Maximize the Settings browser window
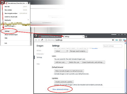The image size is (127, 94). (x=122, y=35)
